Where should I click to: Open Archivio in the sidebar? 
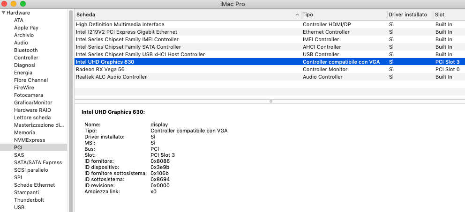pos(24,35)
